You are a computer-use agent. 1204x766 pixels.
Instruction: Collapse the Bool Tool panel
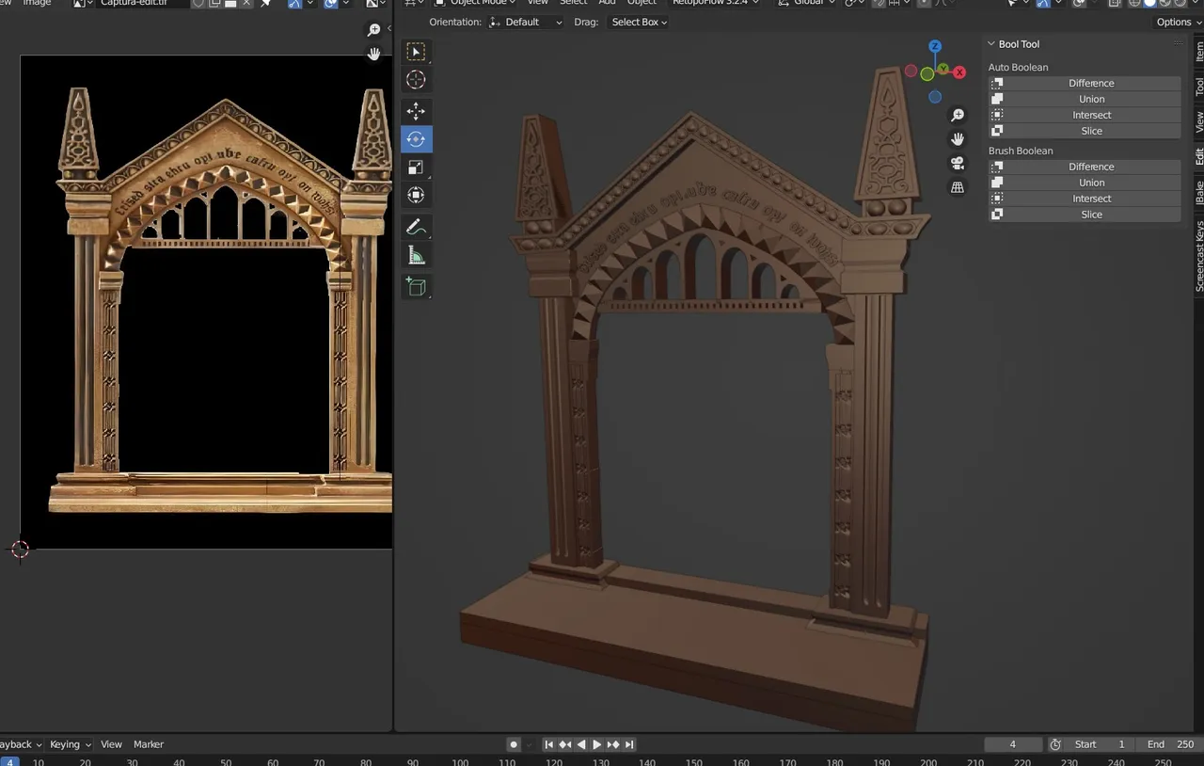pyautogui.click(x=990, y=44)
